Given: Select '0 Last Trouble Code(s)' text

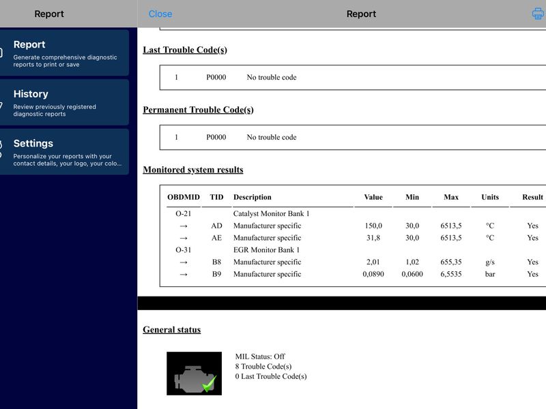Looking at the screenshot, I should pyautogui.click(x=271, y=376).
